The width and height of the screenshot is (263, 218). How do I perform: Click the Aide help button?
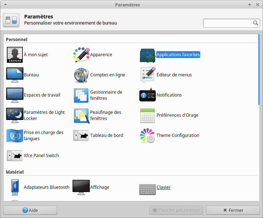coord(30,210)
